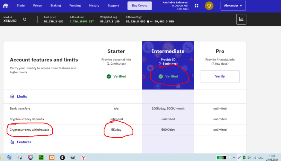This screenshot has height=161, width=281.
Task: Click the n/a Bank transfers value
Action: [116, 109]
